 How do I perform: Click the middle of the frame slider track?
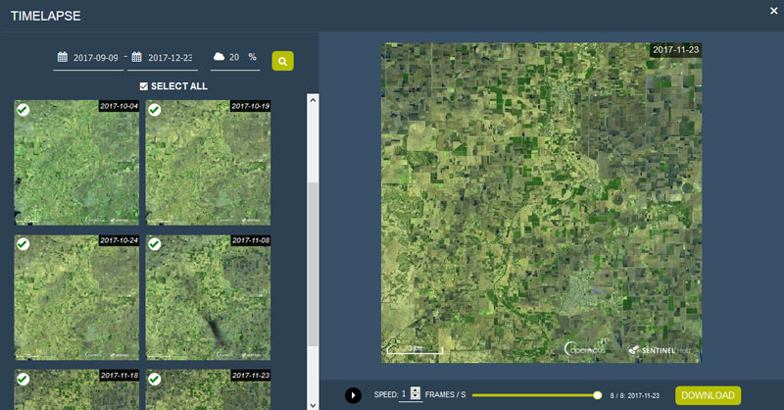(534, 395)
